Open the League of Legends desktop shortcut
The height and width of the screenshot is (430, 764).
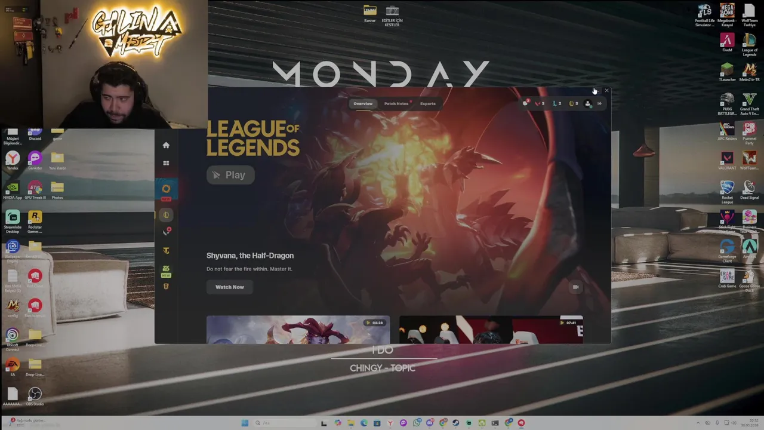pos(749,44)
